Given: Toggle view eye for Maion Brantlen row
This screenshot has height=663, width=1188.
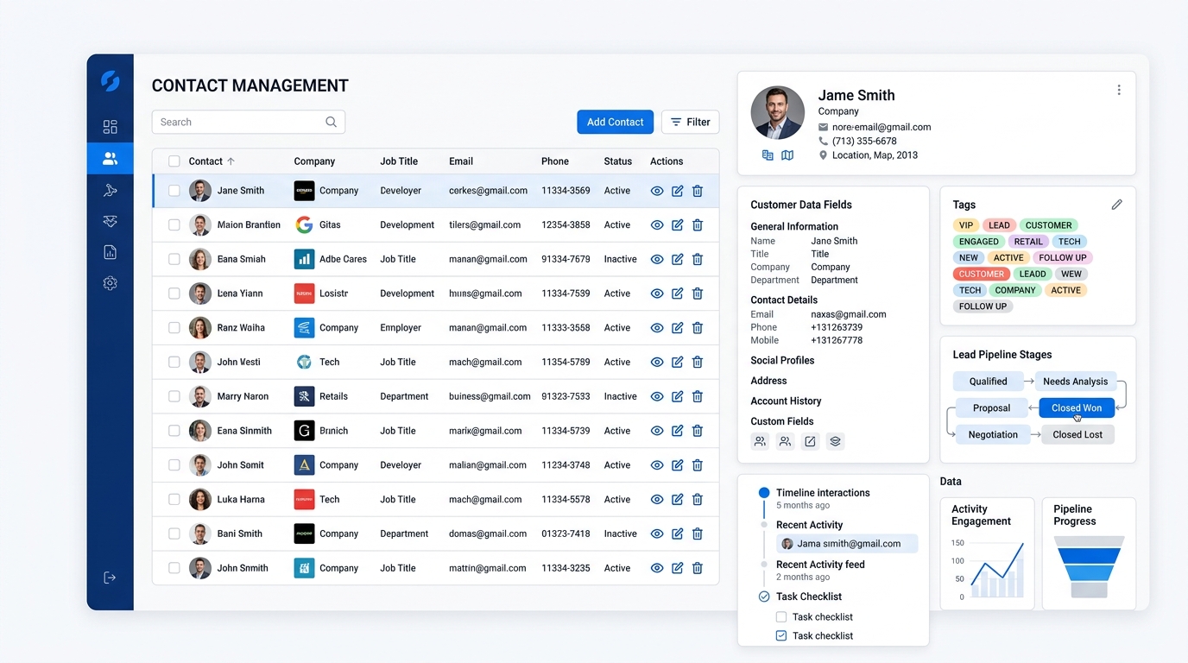Looking at the screenshot, I should click(657, 224).
